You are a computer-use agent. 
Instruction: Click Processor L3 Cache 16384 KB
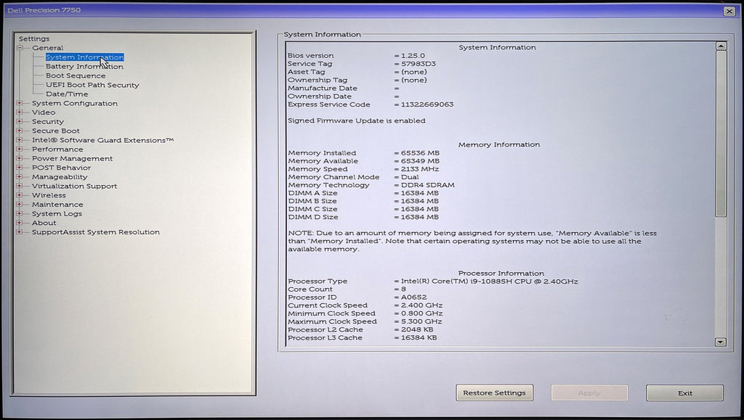click(419, 337)
